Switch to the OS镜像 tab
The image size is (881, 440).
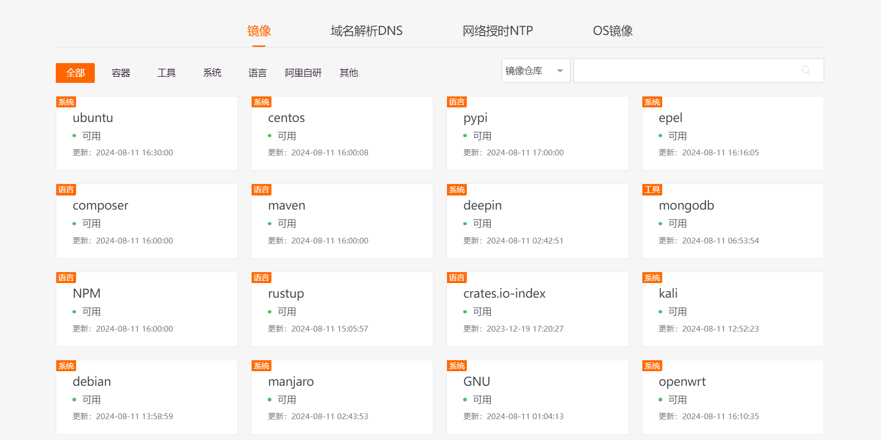pos(613,31)
